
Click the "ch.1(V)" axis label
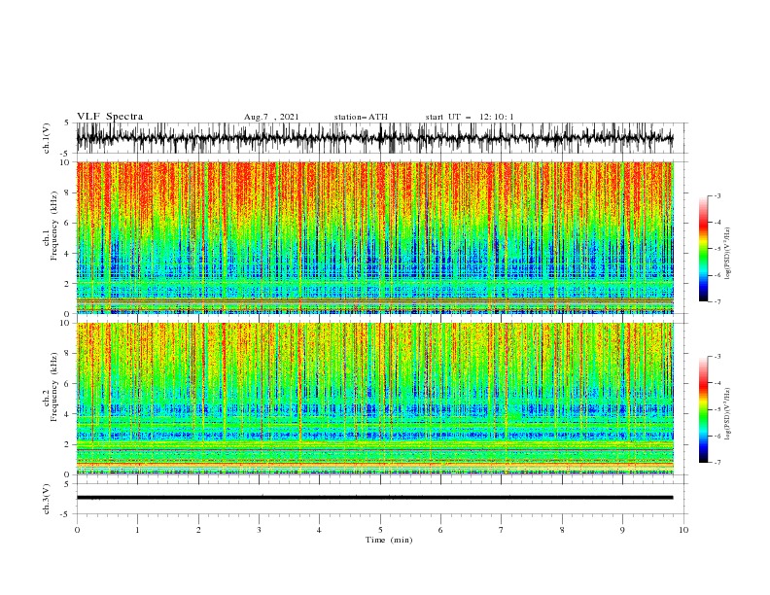pyautogui.click(x=47, y=138)
